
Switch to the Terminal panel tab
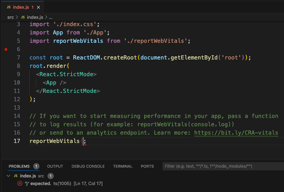[x=123, y=166]
